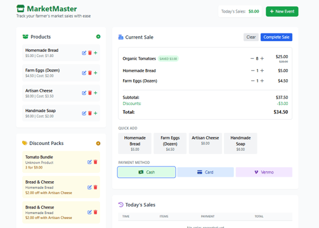Edit the Artisan Cheese product
This screenshot has height=228, width=319.
point(84,93)
